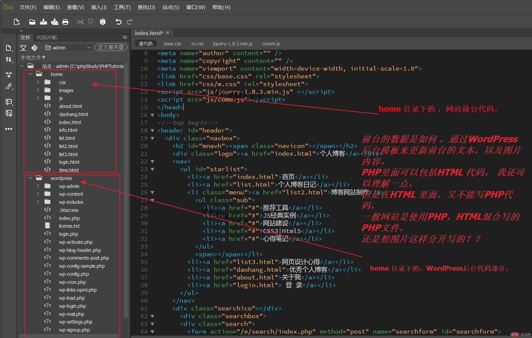Open the Files panel options menu icon
Screen dimensions: 532x338
pyautogui.click(x=125, y=37)
